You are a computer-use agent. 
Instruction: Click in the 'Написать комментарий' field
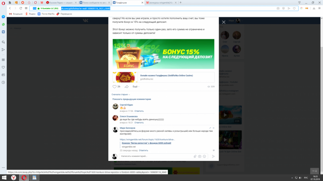(155, 156)
